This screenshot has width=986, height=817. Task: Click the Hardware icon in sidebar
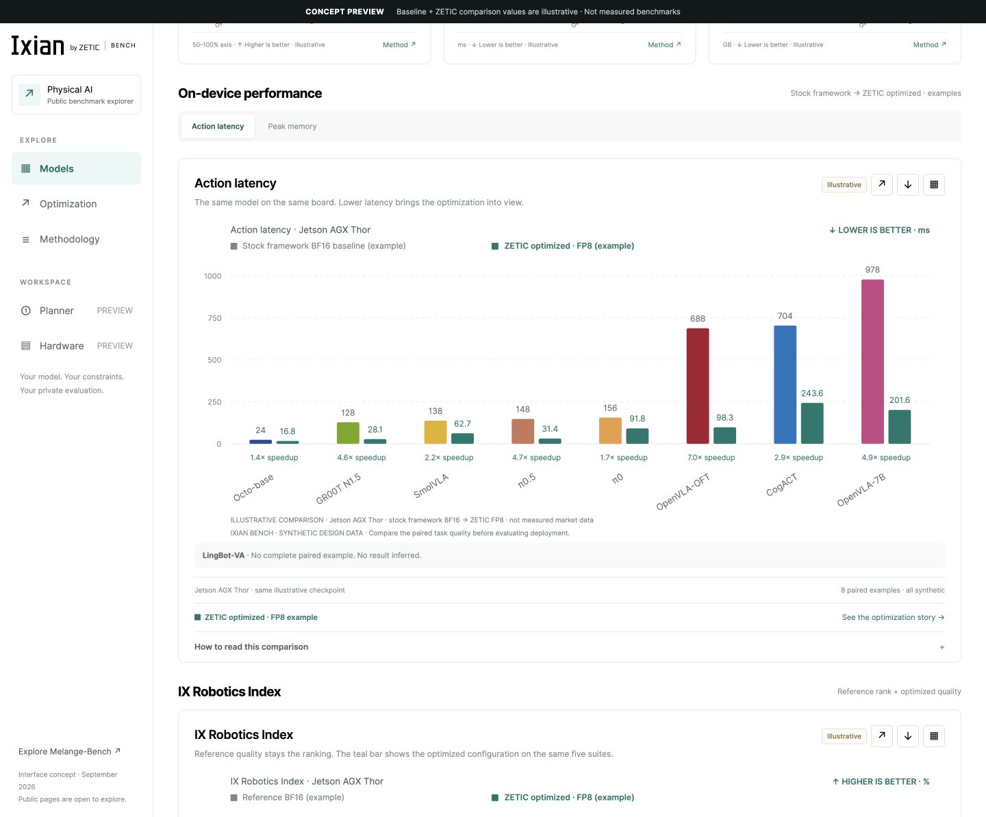point(26,346)
